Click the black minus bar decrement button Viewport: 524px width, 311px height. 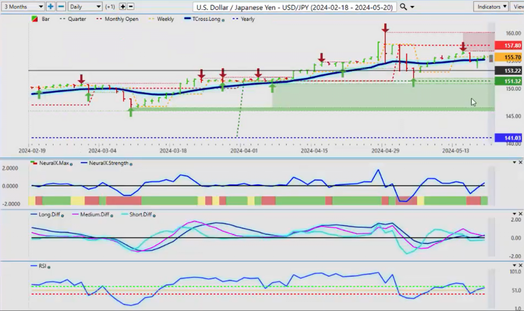[x=130, y=7]
